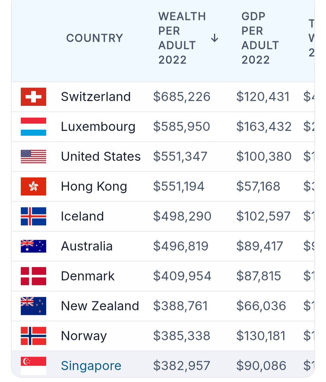This screenshot has height=382, width=326.
Task: Click the Norway flag icon
Action: [x=33, y=336]
